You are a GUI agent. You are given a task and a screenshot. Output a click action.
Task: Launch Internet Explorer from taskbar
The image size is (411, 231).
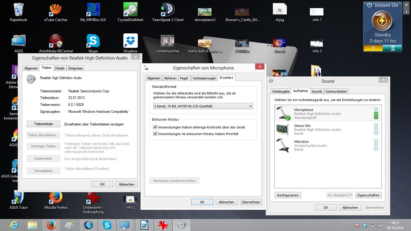(14, 225)
